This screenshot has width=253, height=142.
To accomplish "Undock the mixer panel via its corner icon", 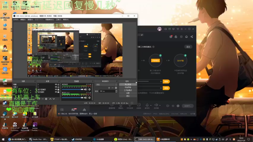I will [93, 81].
